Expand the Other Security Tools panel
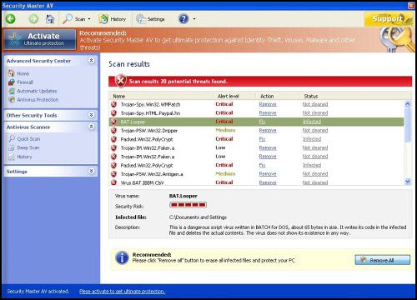The image size is (417, 300). (91, 115)
